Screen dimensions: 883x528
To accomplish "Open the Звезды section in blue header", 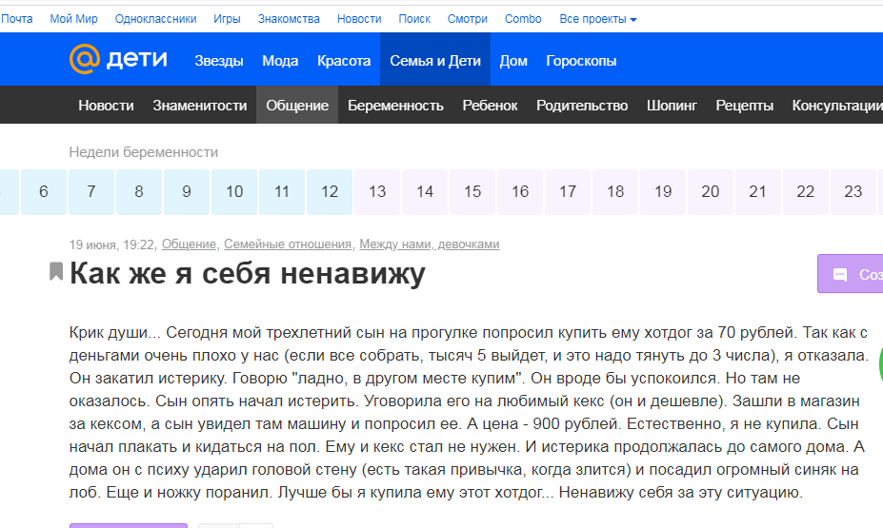I will [219, 61].
